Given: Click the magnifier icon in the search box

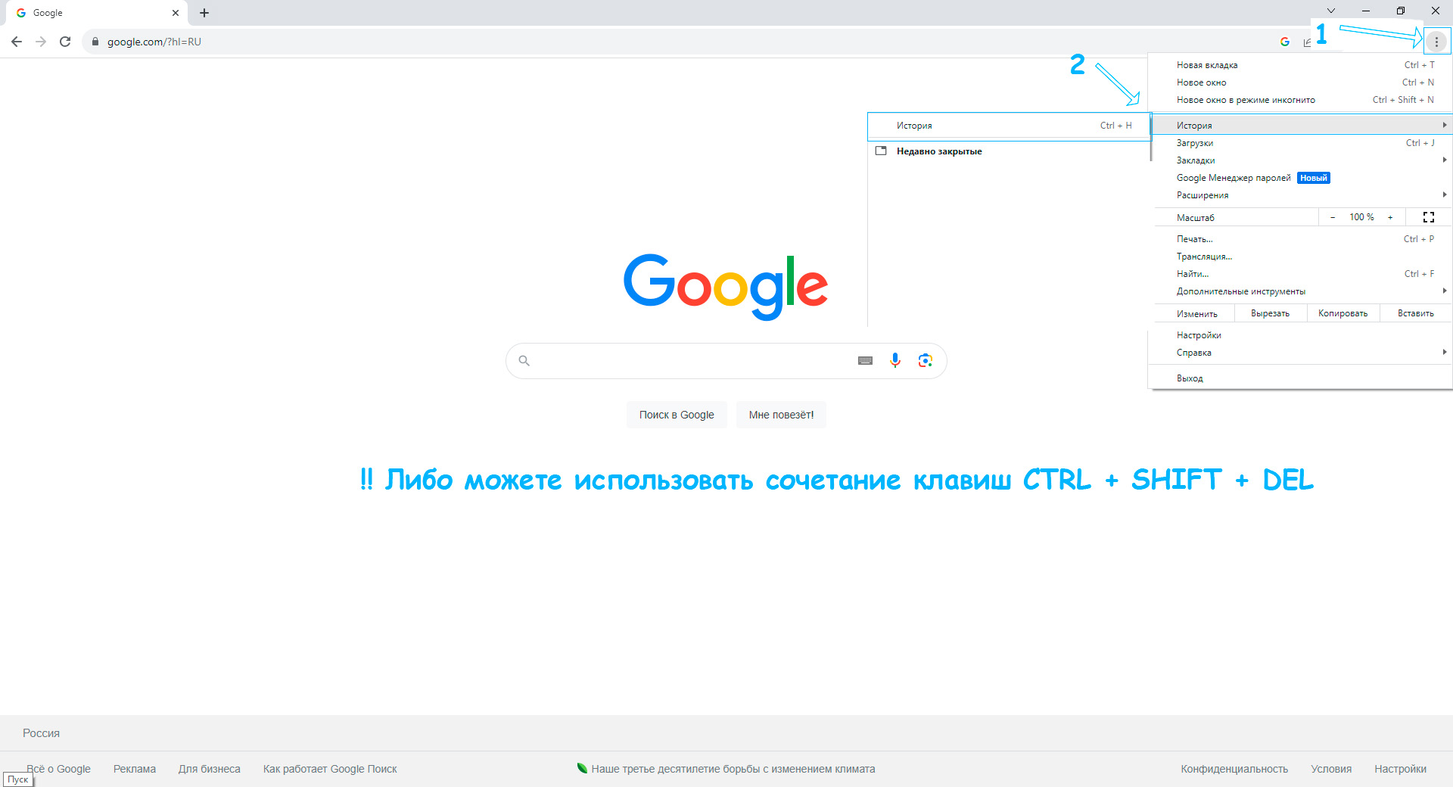Looking at the screenshot, I should coord(524,361).
